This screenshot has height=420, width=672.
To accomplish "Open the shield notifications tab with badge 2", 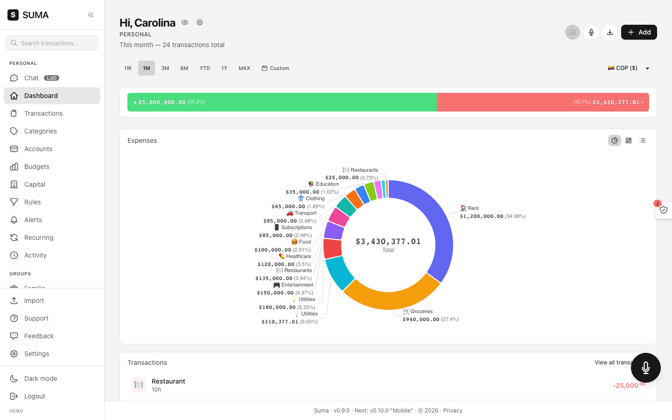I will click(x=664, y=210).
